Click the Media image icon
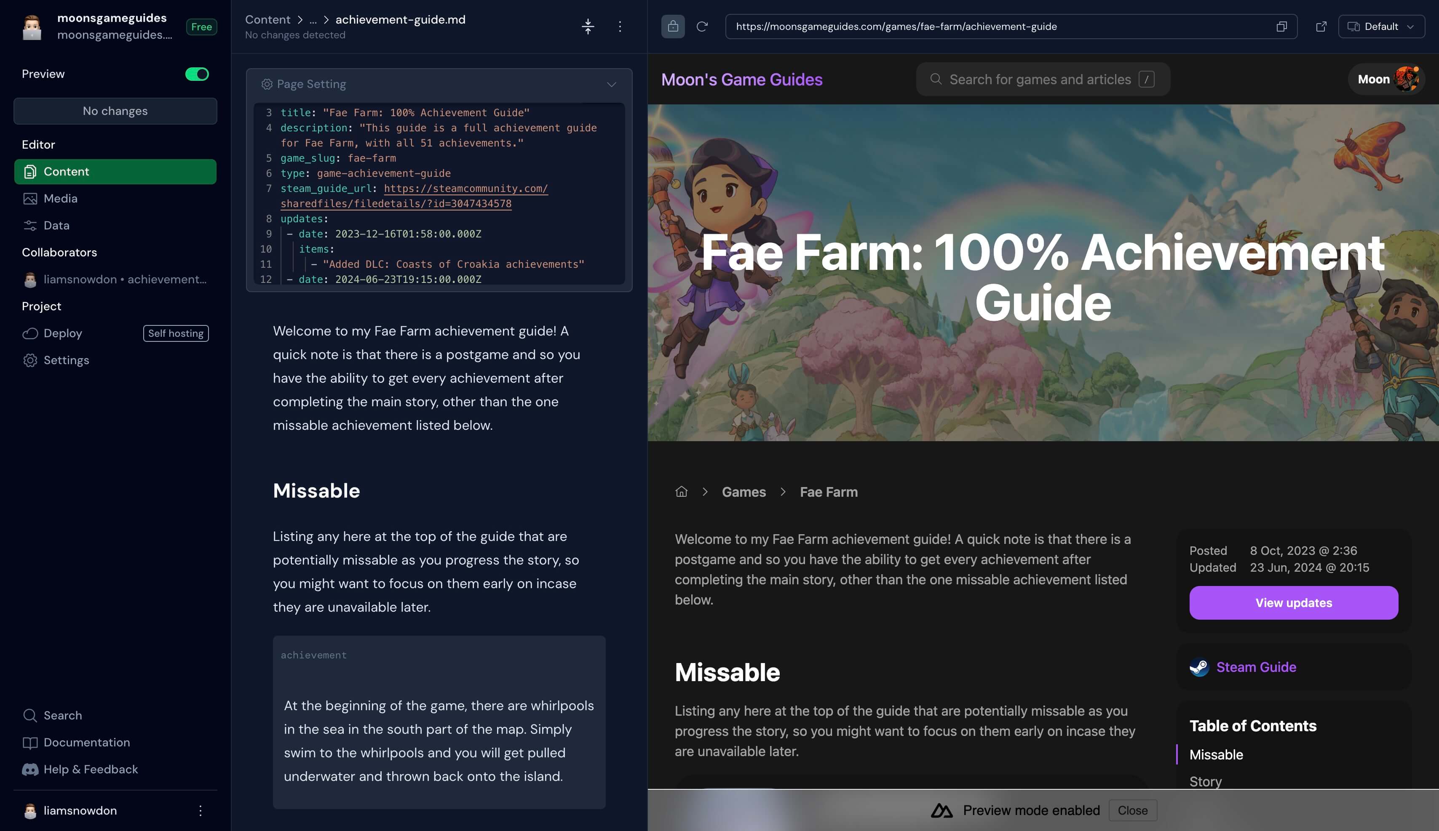Viewport: 1439px width, 831px height. 30,199
